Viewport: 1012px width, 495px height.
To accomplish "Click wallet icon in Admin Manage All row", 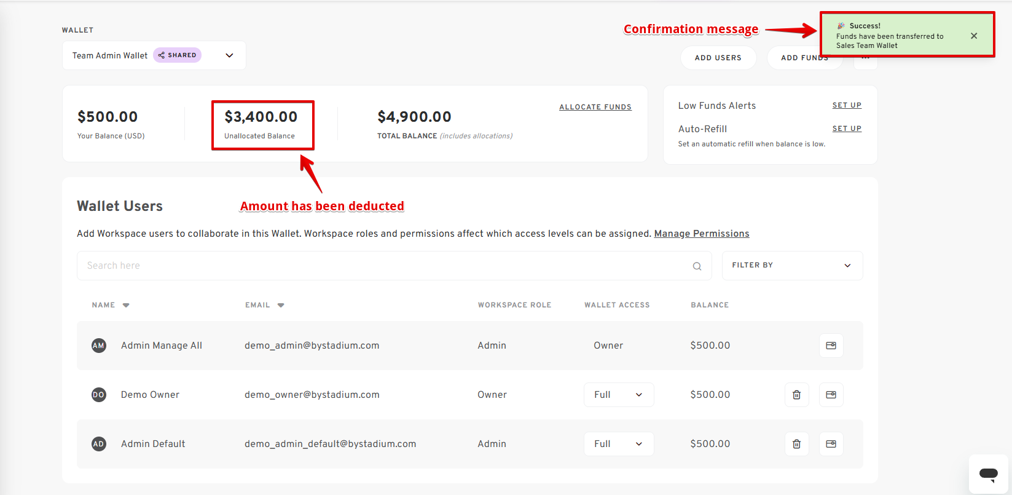I will (831, 346).
